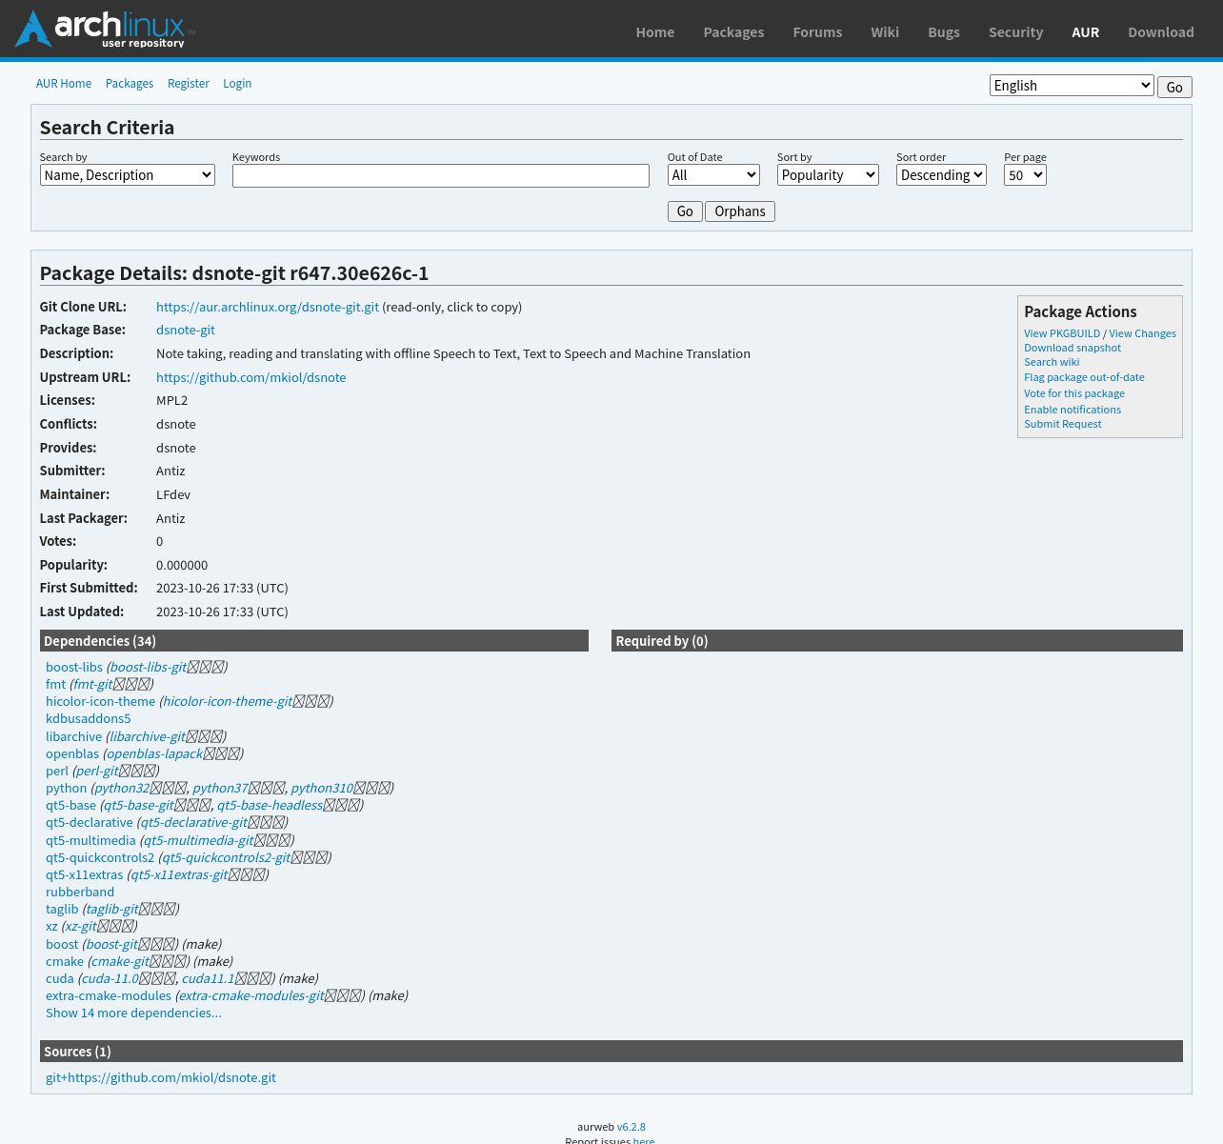Image resolution: width=1223 pixels, height=1144 pixels.
Task: Open the Bugs navigation item
Action: coord(944,31)
